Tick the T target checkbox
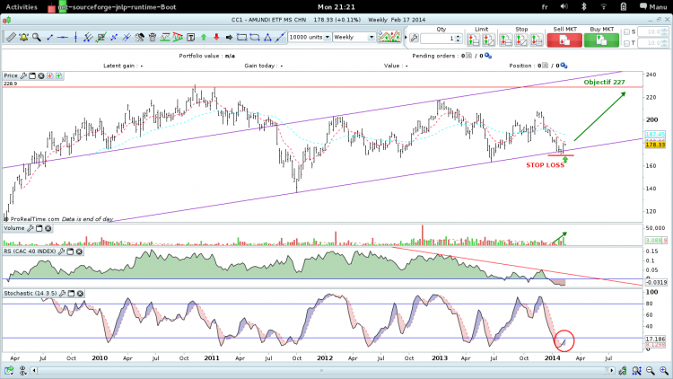 626,43
